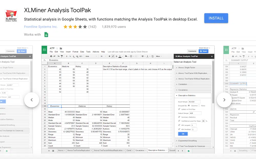The height and width of the screenshot is (159, 256).
Task: Click the add sheet plus icon
Action: tap(49, 151)
